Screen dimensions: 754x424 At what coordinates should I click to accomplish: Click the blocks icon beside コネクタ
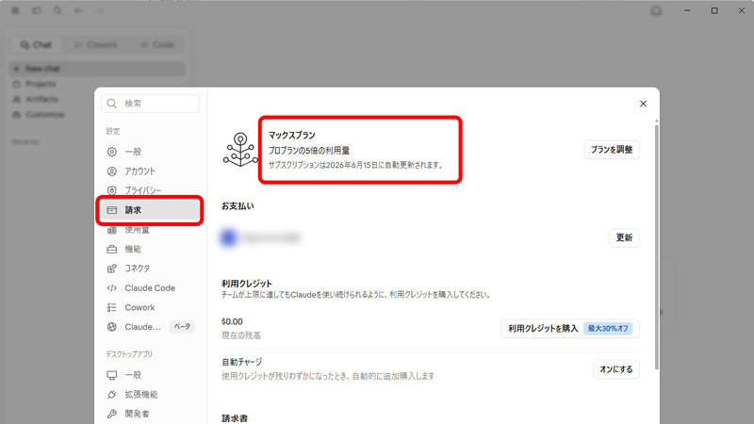(112, 269)
